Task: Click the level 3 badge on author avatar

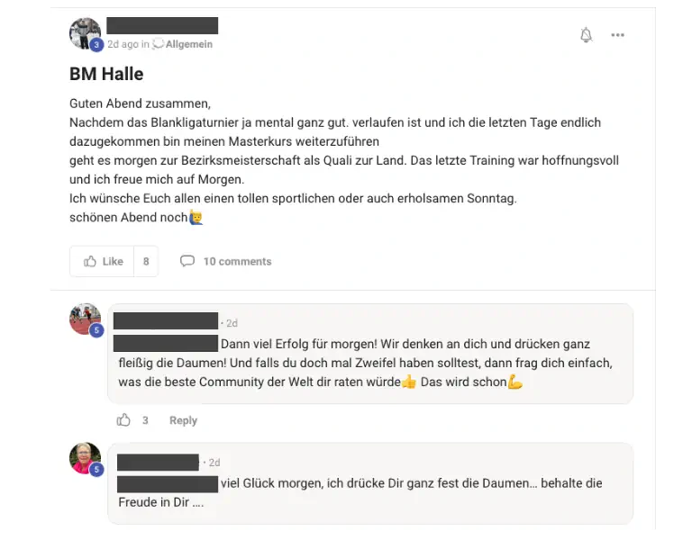Action: [x=96, y=45]
